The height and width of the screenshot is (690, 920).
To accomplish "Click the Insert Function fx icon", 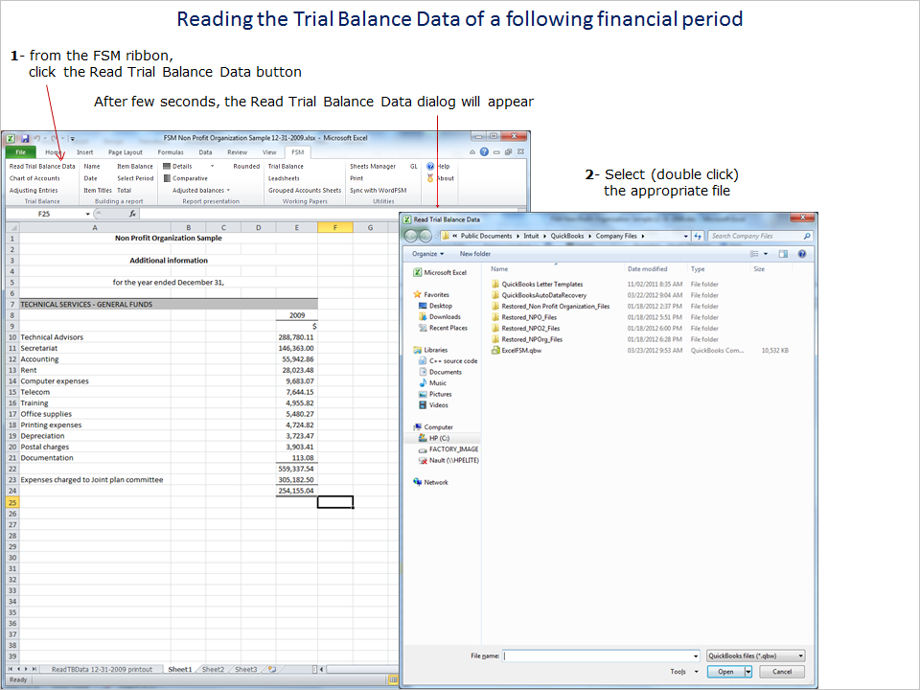I will [132, 214].
